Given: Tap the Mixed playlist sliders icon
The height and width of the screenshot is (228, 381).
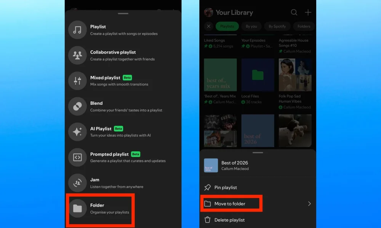Looking at the screenshot, I should click(x=77, y=81).
